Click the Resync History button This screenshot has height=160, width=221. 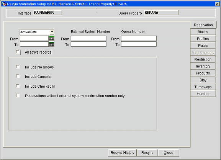tap(122, 153)
